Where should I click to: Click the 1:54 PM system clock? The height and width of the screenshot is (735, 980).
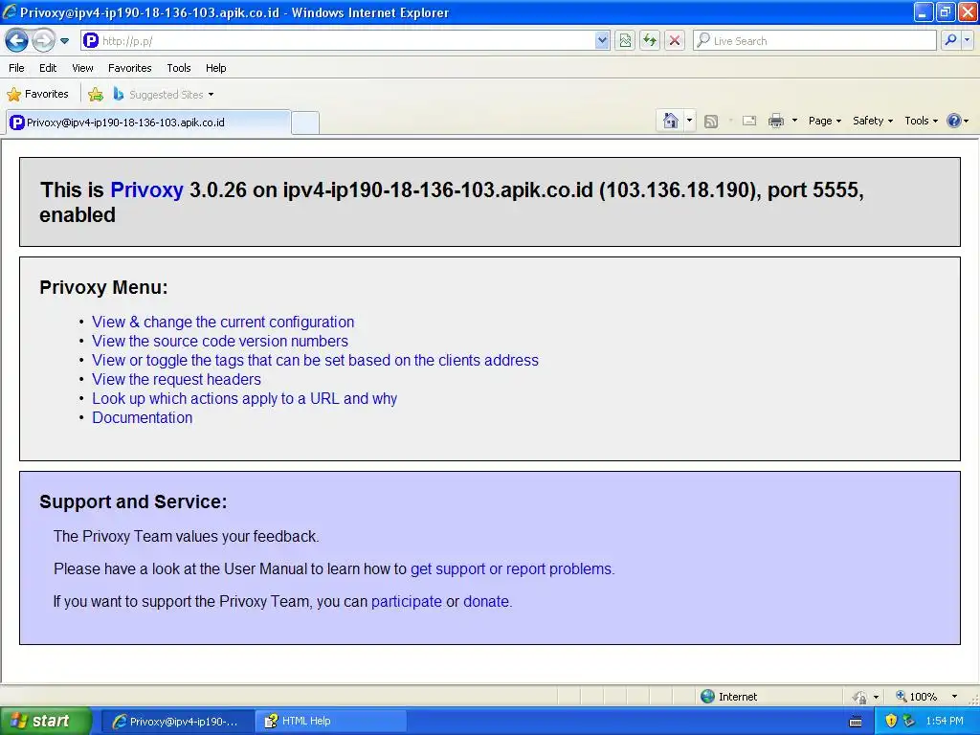(x=945, y=722)
